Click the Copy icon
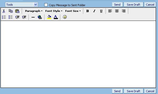 click(x=11, y=11)
